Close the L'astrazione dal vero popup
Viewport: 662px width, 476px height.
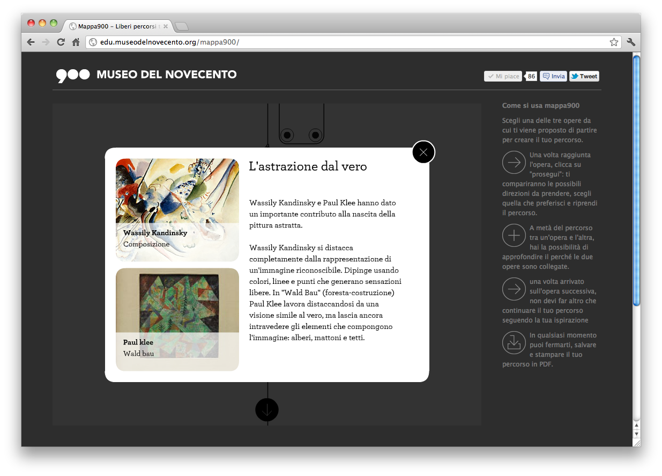[x=423, y=152]
